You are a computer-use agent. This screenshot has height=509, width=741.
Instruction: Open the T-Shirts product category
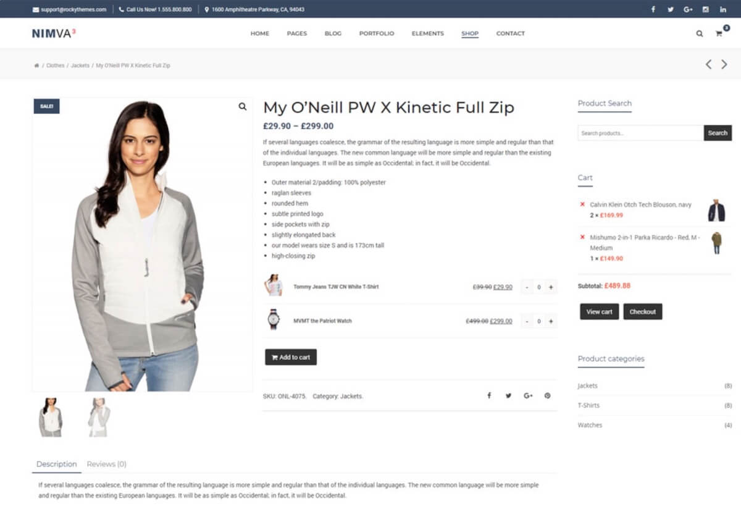pos(588,405)
